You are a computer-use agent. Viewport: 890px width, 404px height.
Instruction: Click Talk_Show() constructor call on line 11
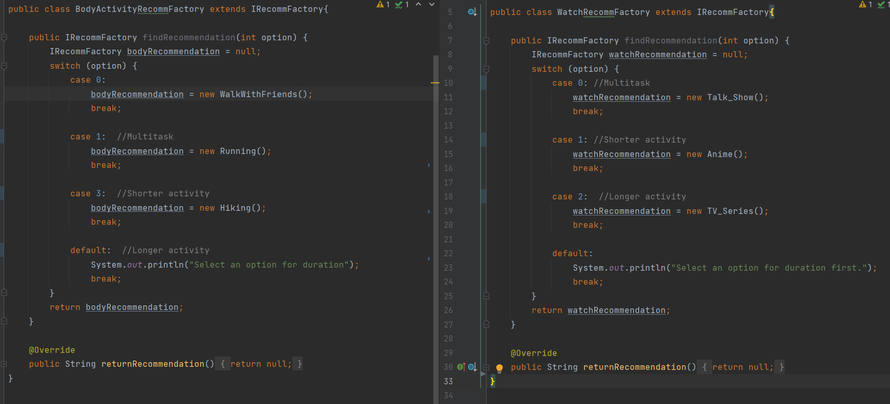(735, 97)
